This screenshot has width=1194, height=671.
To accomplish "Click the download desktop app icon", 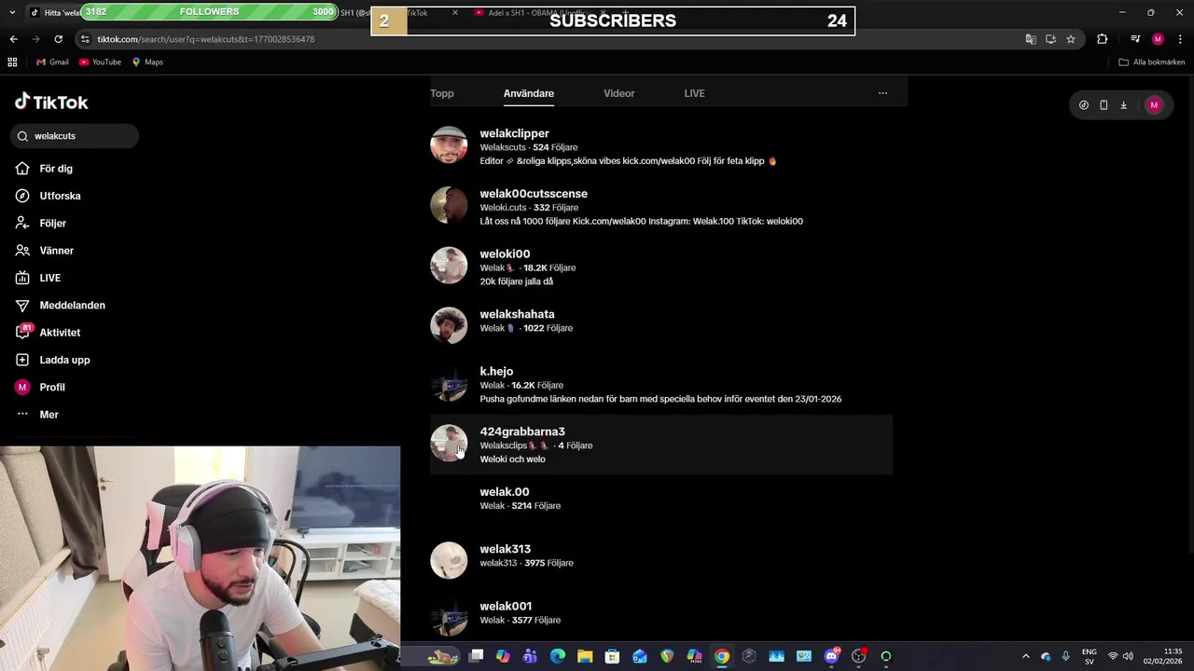I will point(1123,105).
